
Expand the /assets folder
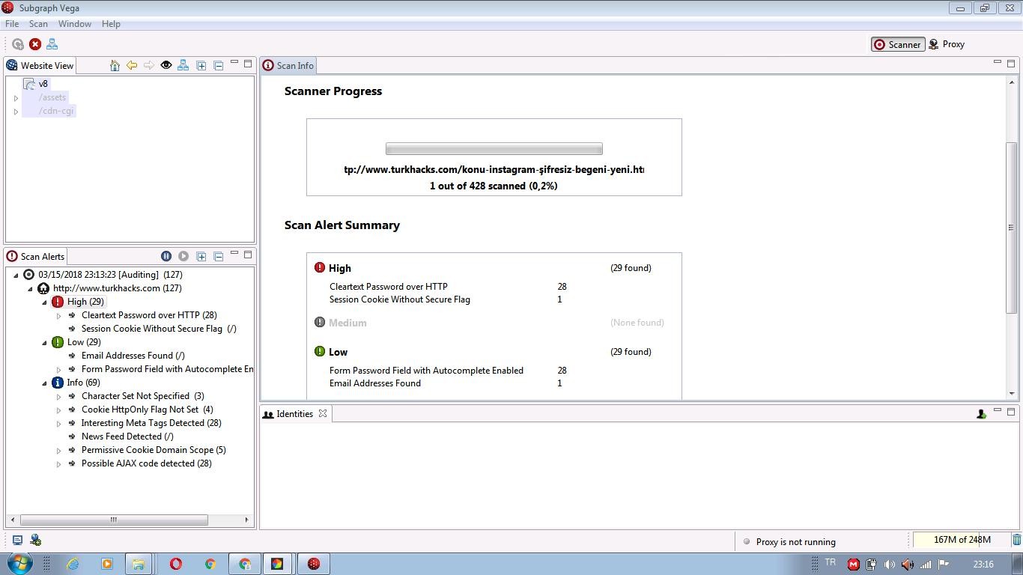tap(16, 98)
